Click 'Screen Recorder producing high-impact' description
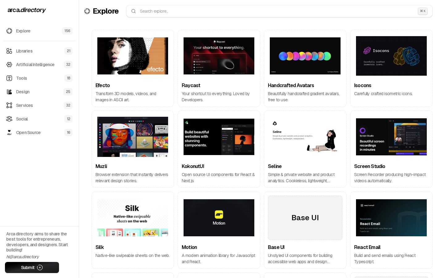The image size is (445, 278). click(390, 178)
